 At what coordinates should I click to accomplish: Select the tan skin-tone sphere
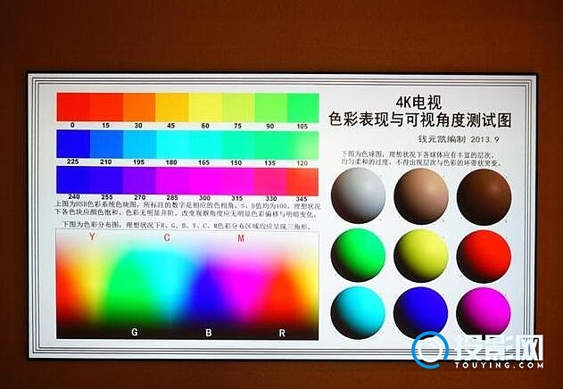421,196
